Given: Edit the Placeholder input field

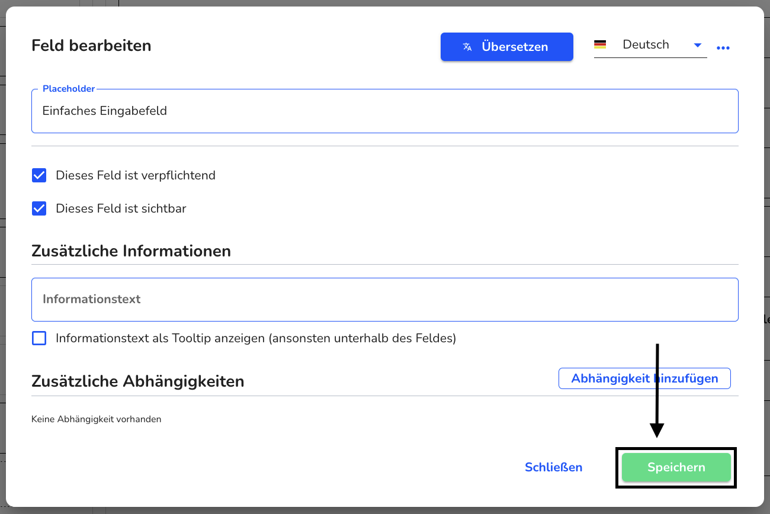Looking at the screenshot, I should pyautogui.click(x=385, y=111).
